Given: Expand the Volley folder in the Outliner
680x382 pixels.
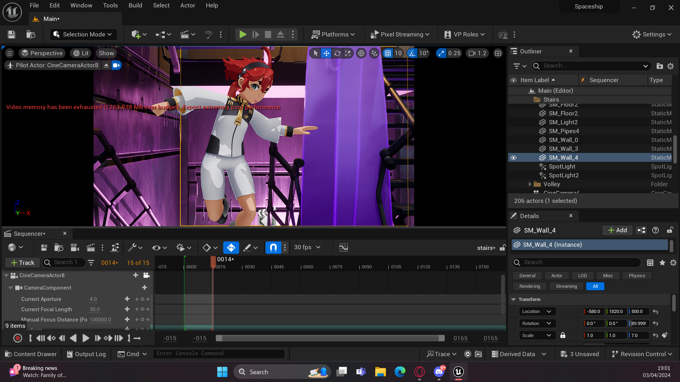Looking at the screenshot, I should click(x=530, y=184).
